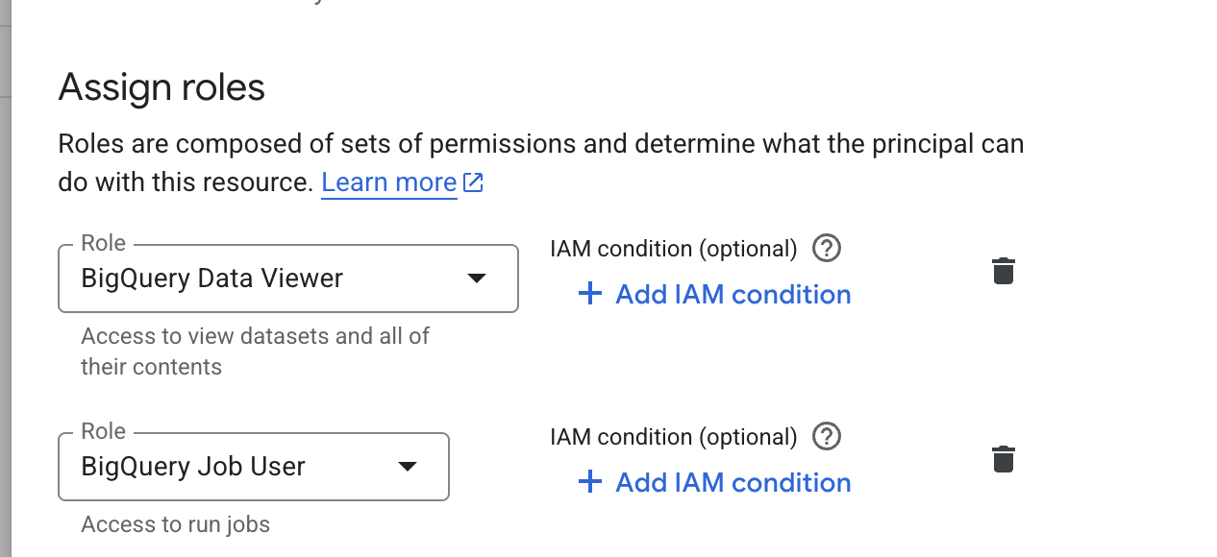This screenshot has width=1217, height=557.
Task: Delete the BigQuery Data Viewer role
Action: point(1003,271)
